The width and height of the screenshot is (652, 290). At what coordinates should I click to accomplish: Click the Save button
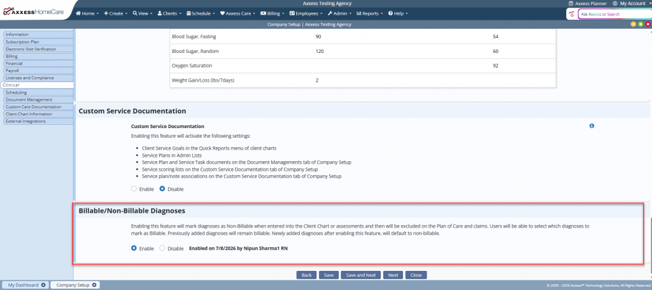point(329,275)
